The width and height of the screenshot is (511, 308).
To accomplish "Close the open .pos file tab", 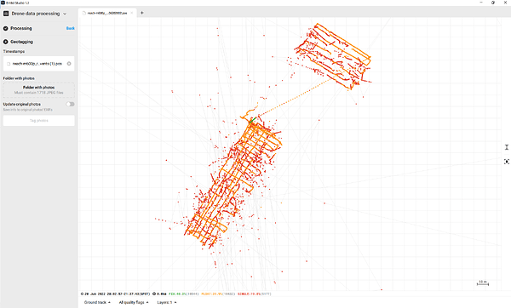I will pyautogui.click(x=132, y=13).
